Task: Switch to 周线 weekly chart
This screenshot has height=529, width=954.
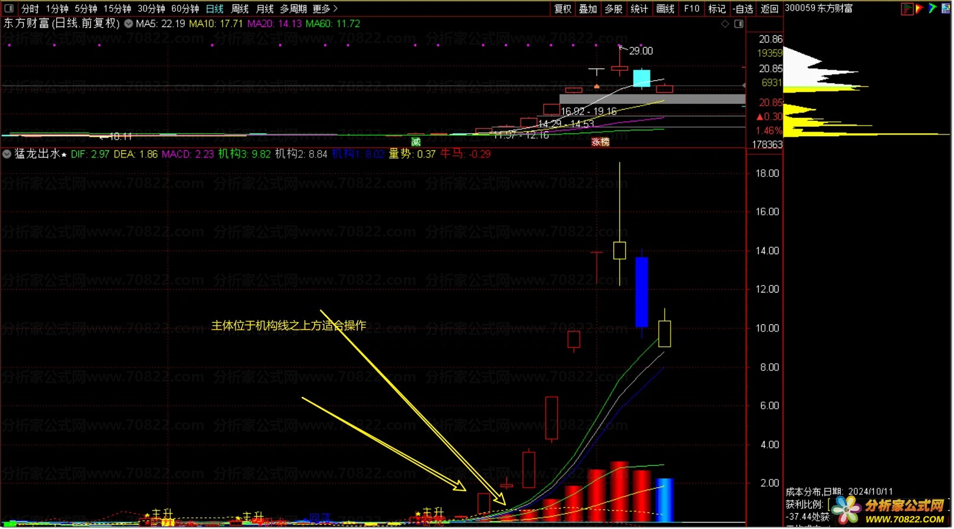Action: (240, 9)
